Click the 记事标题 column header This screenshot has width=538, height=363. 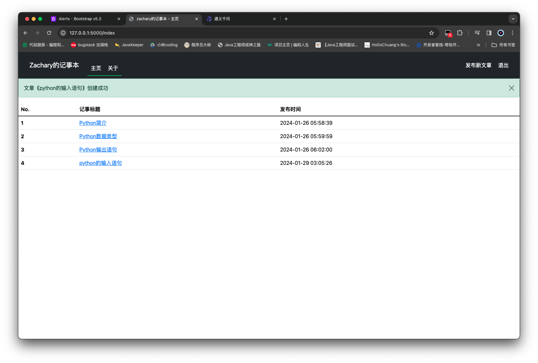(x=90, y=109)
